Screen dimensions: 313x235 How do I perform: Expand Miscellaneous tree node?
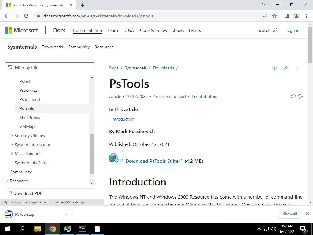(x=12, y=154)
